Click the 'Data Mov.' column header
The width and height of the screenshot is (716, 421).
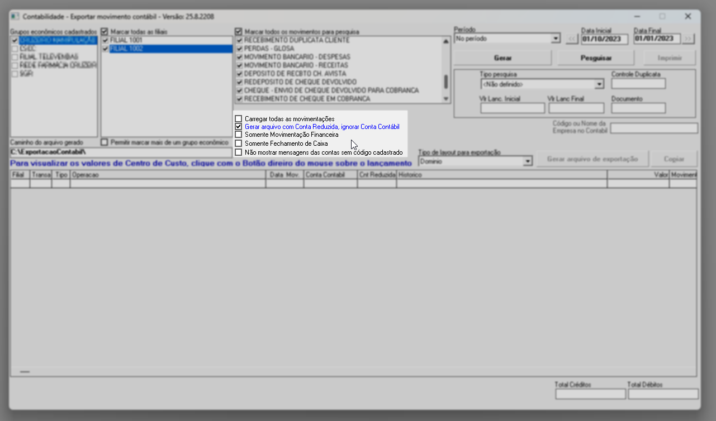[285, 175]
